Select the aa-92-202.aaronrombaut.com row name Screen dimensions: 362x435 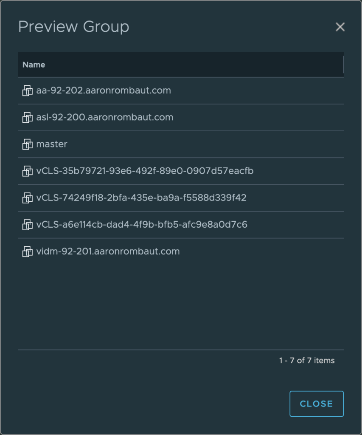(104, 90)
